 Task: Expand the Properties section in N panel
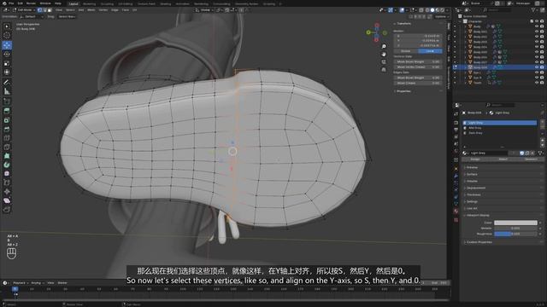(403, 91)
